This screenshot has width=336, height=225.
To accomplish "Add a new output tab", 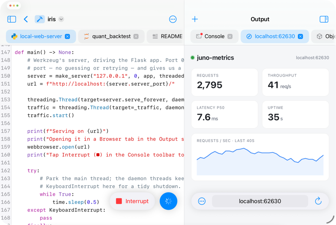I will 195,19.
